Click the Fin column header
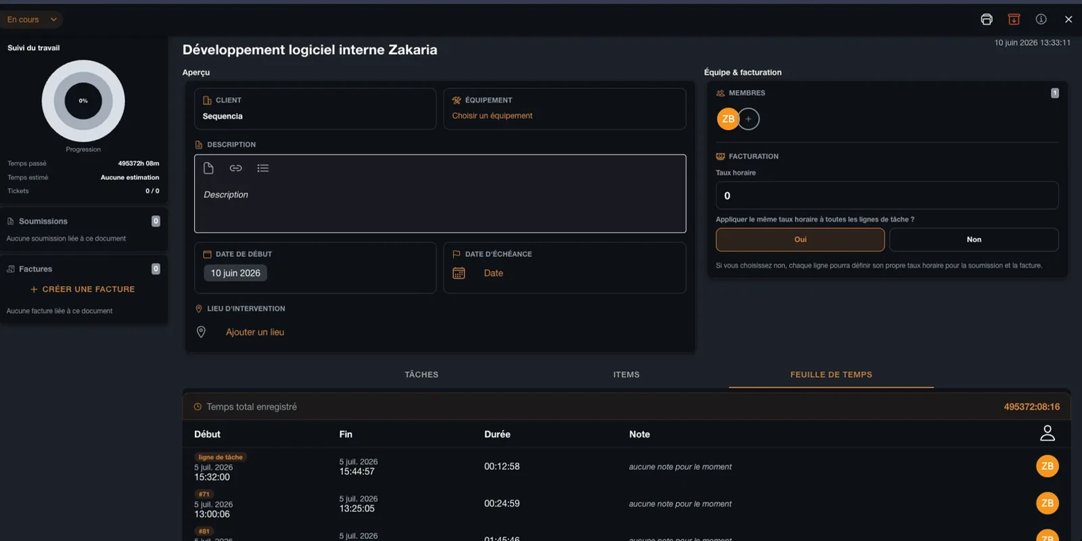Screen dimensions: 1082x541 (x=346, y=434)
